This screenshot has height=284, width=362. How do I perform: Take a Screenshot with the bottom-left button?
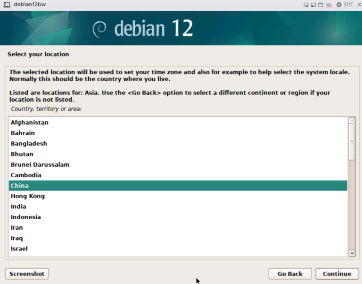pos(27,274)
